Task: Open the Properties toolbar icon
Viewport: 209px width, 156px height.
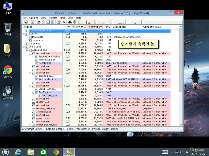Action: [x=59, y=22]
